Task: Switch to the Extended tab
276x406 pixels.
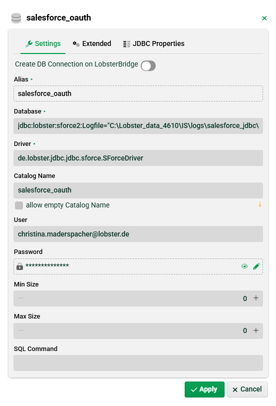Action: pyautogui.click(x=92, y=43)
